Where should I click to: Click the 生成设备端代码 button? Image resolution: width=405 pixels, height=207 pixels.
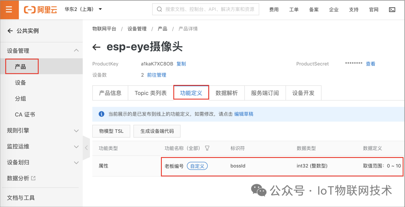(157, 131)
